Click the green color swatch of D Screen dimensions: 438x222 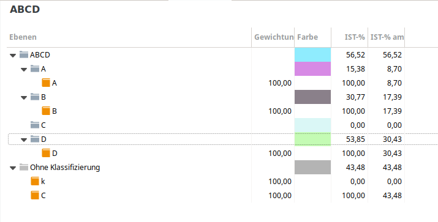coord(312,139)
